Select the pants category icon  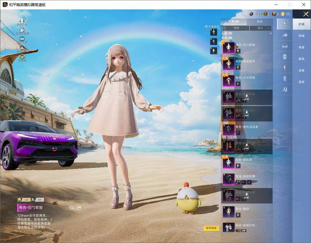pos(285,79)
